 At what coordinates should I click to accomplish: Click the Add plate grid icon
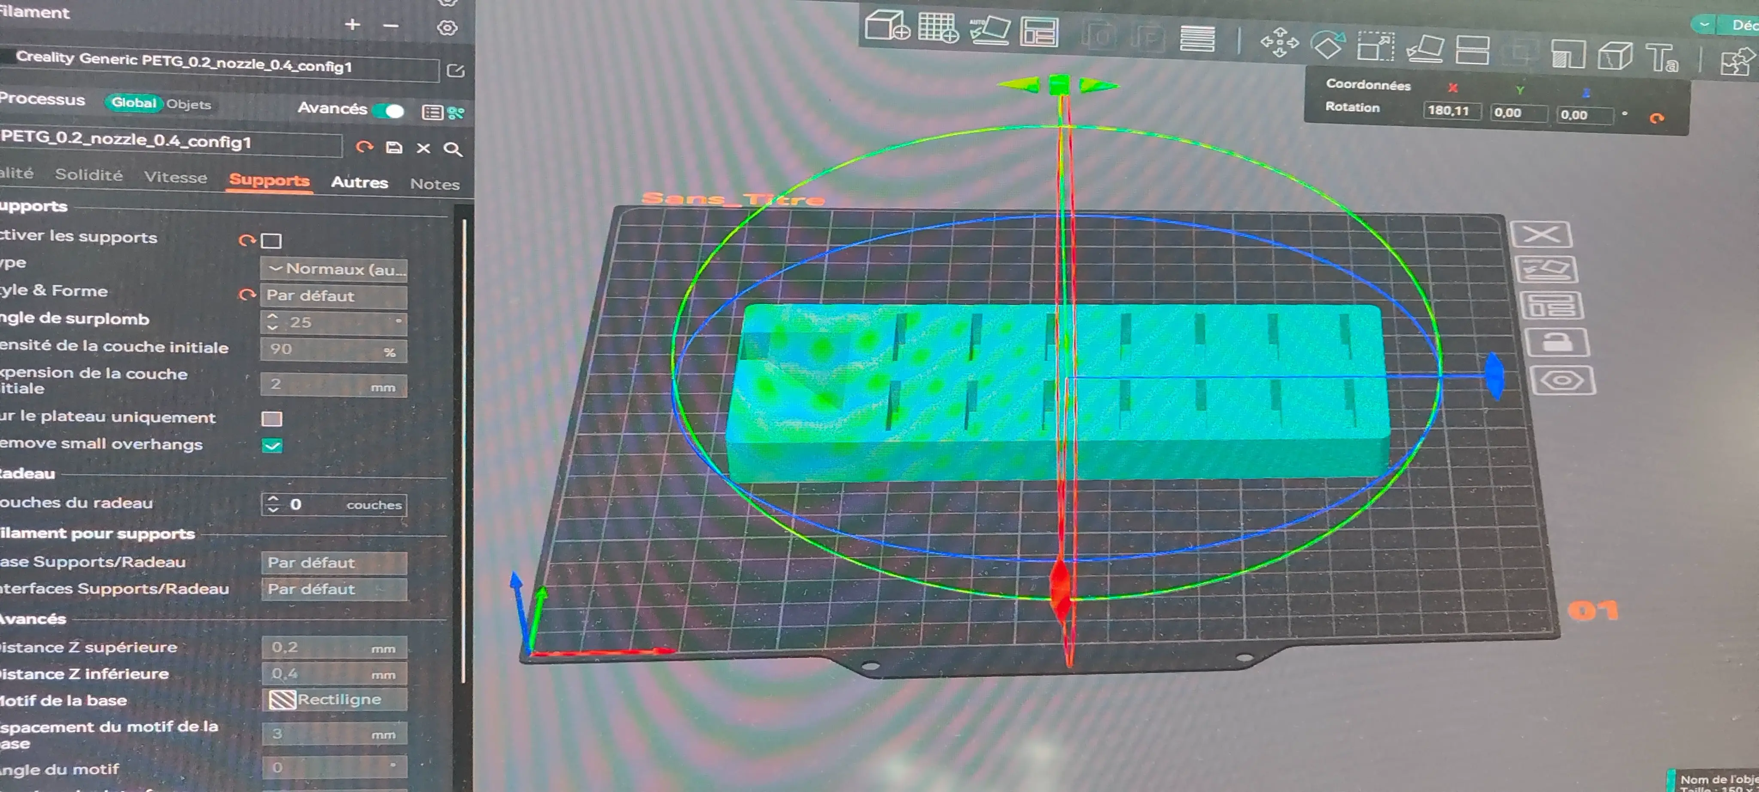point(937,28)
